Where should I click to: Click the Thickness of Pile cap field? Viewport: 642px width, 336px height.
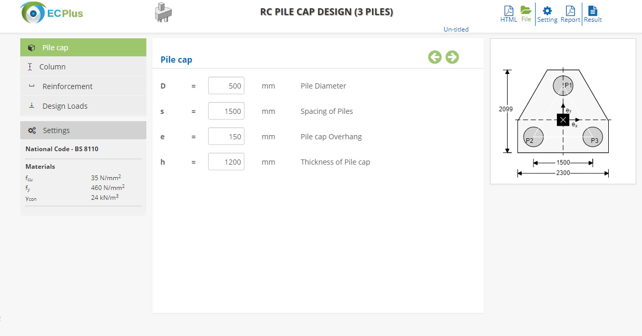click(x=226, y=162)
